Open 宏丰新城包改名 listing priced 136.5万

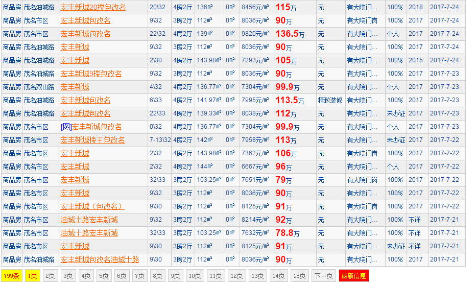(85, 34)
